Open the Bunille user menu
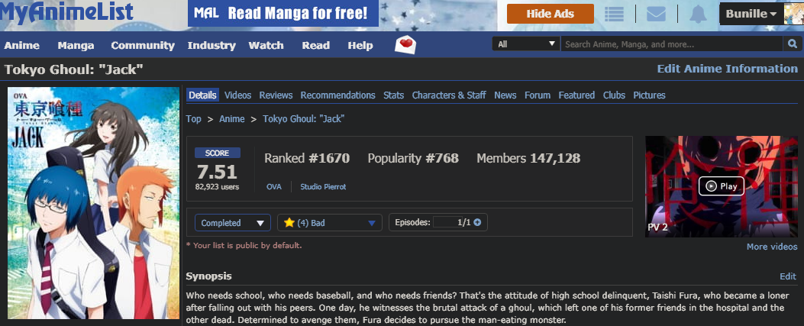Viewport: 804px width, 326px height. [751, 15]
